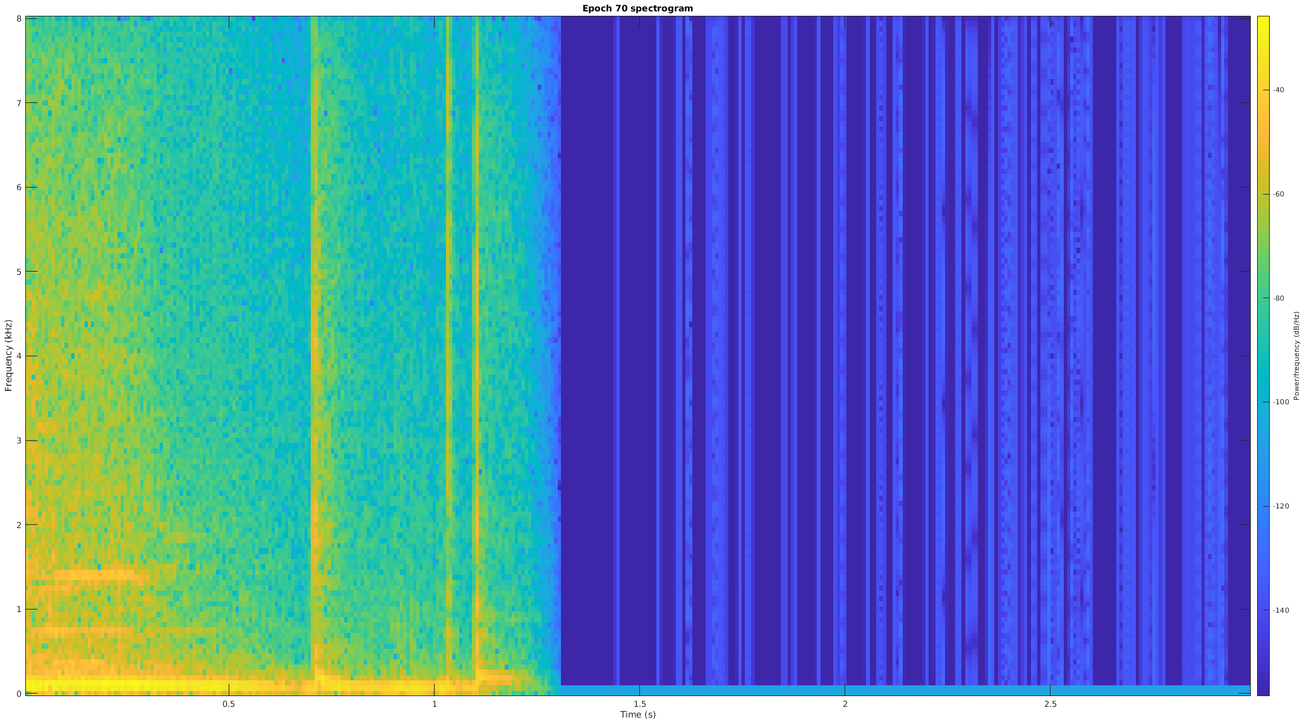The image size is (1307, 722).
Task: Click the 1.5 tick on time axis
Action: (639, 704)
